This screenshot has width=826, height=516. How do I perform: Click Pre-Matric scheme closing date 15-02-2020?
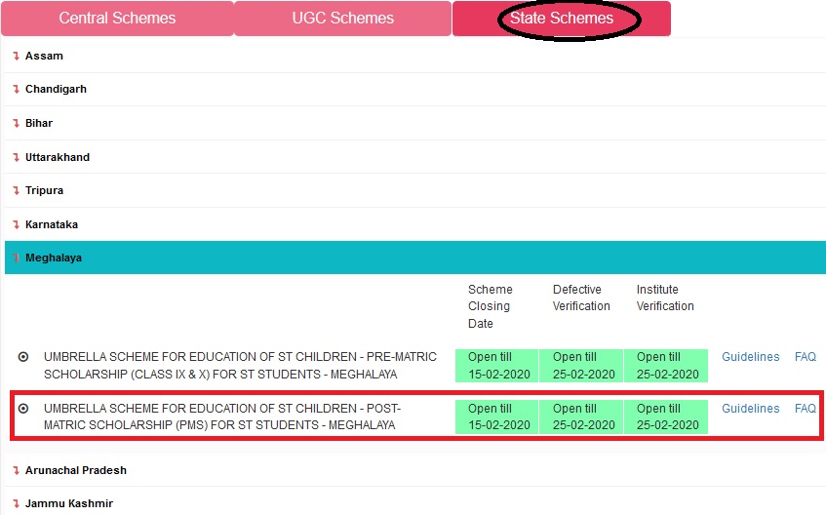click(x=496, y=365)
